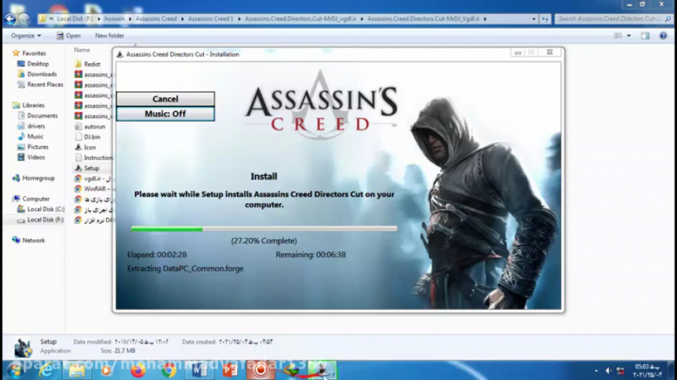Open Firefox from the taskbar

138,370
